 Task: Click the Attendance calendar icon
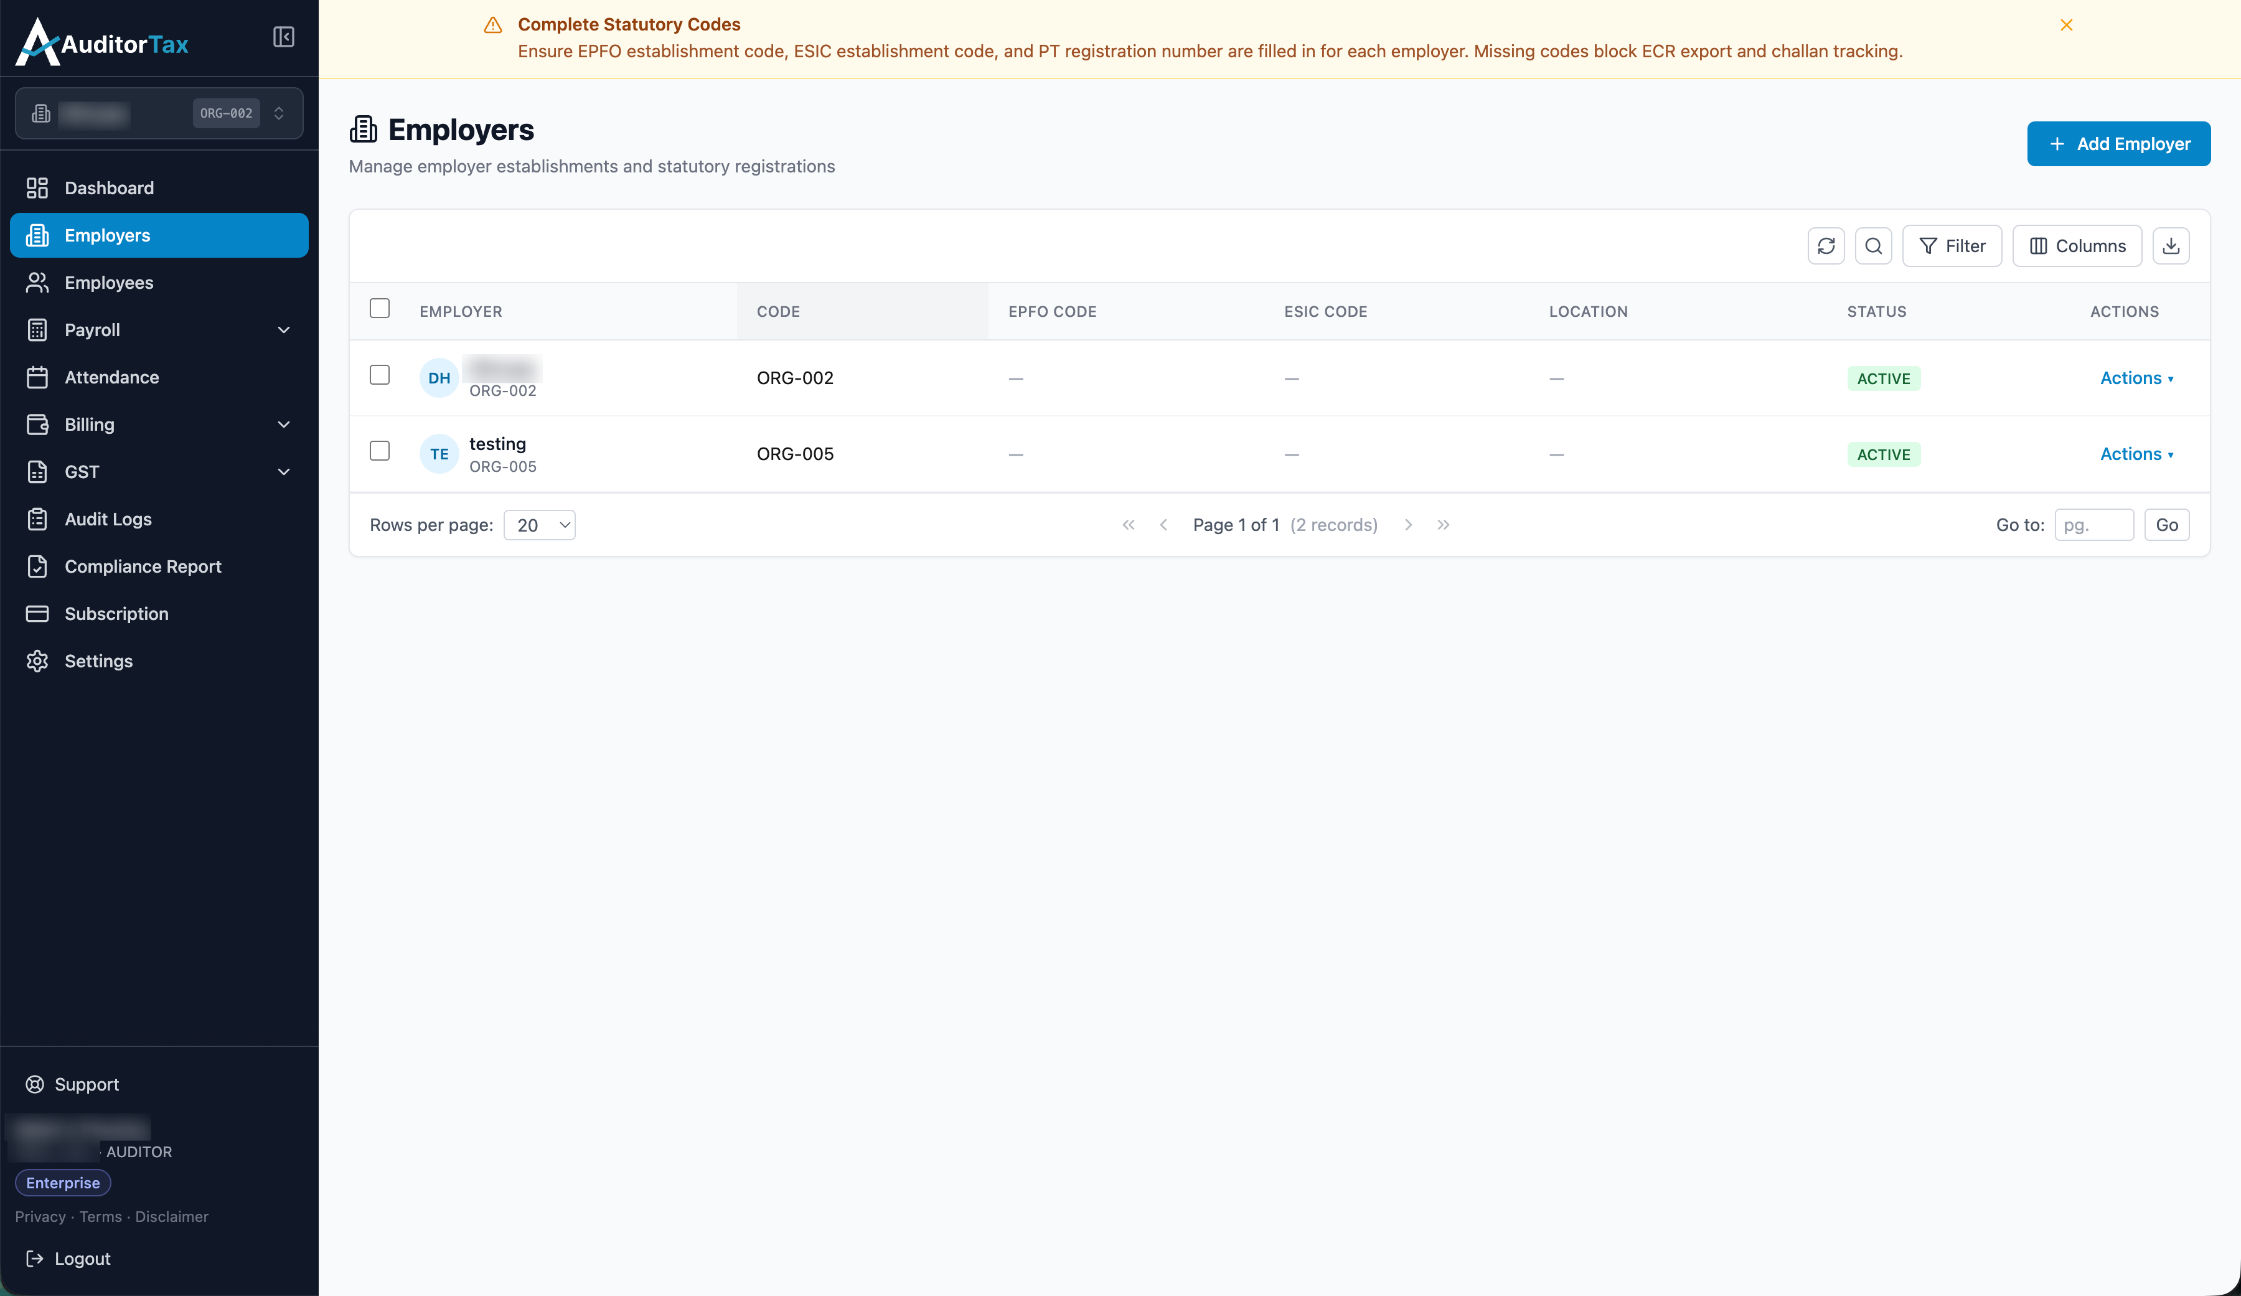point(37,377)
